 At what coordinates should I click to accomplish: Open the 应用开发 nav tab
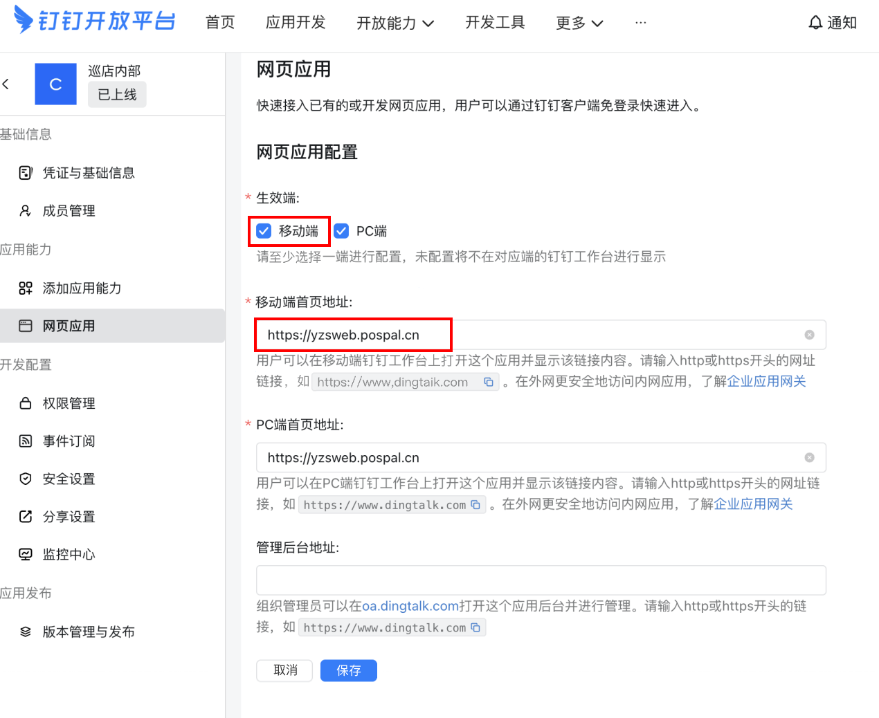coord(296,23)
